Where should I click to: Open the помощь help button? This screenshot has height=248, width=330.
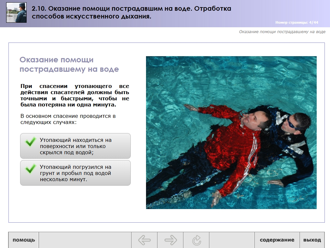click(24, 240)
